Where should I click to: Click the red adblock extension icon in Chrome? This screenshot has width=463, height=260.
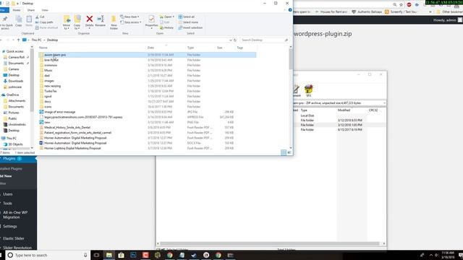point(409,4)
